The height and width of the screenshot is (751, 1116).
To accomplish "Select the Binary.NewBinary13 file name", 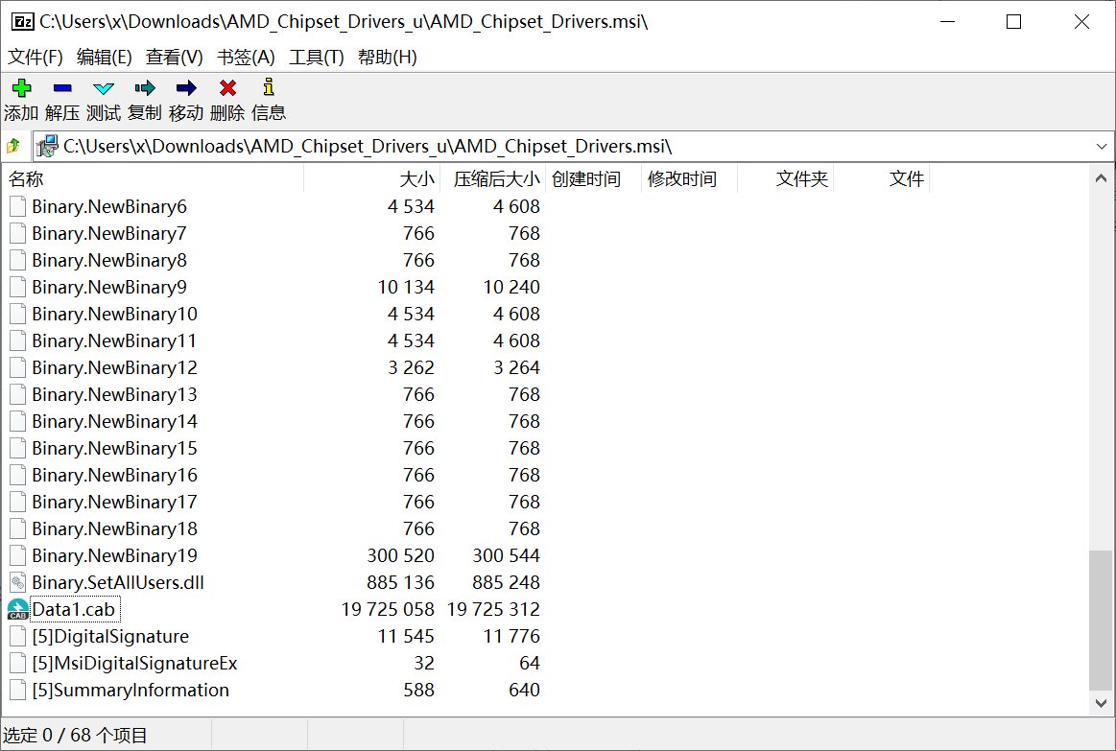I will pos(114,395).
